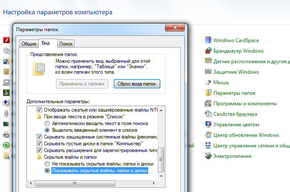The image size is (290, 192).
Task: Uncheck Скрывать пустые диски в папке Компьютер
Action: (40, 144)
